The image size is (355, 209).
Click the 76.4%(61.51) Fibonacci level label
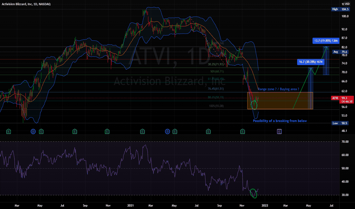tap(216, 89)
